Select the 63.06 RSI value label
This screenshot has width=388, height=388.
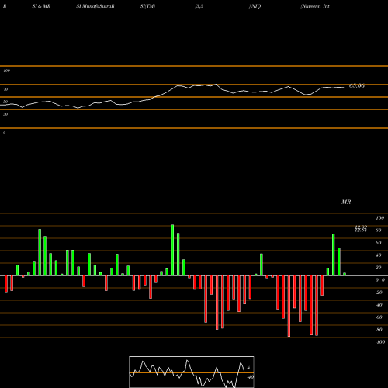[x=357, y=86]
